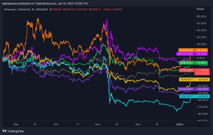Click the BINANCE exchange label
Image resolution: width=213 pixels, height=135 pixels.
tap(42, 10)
